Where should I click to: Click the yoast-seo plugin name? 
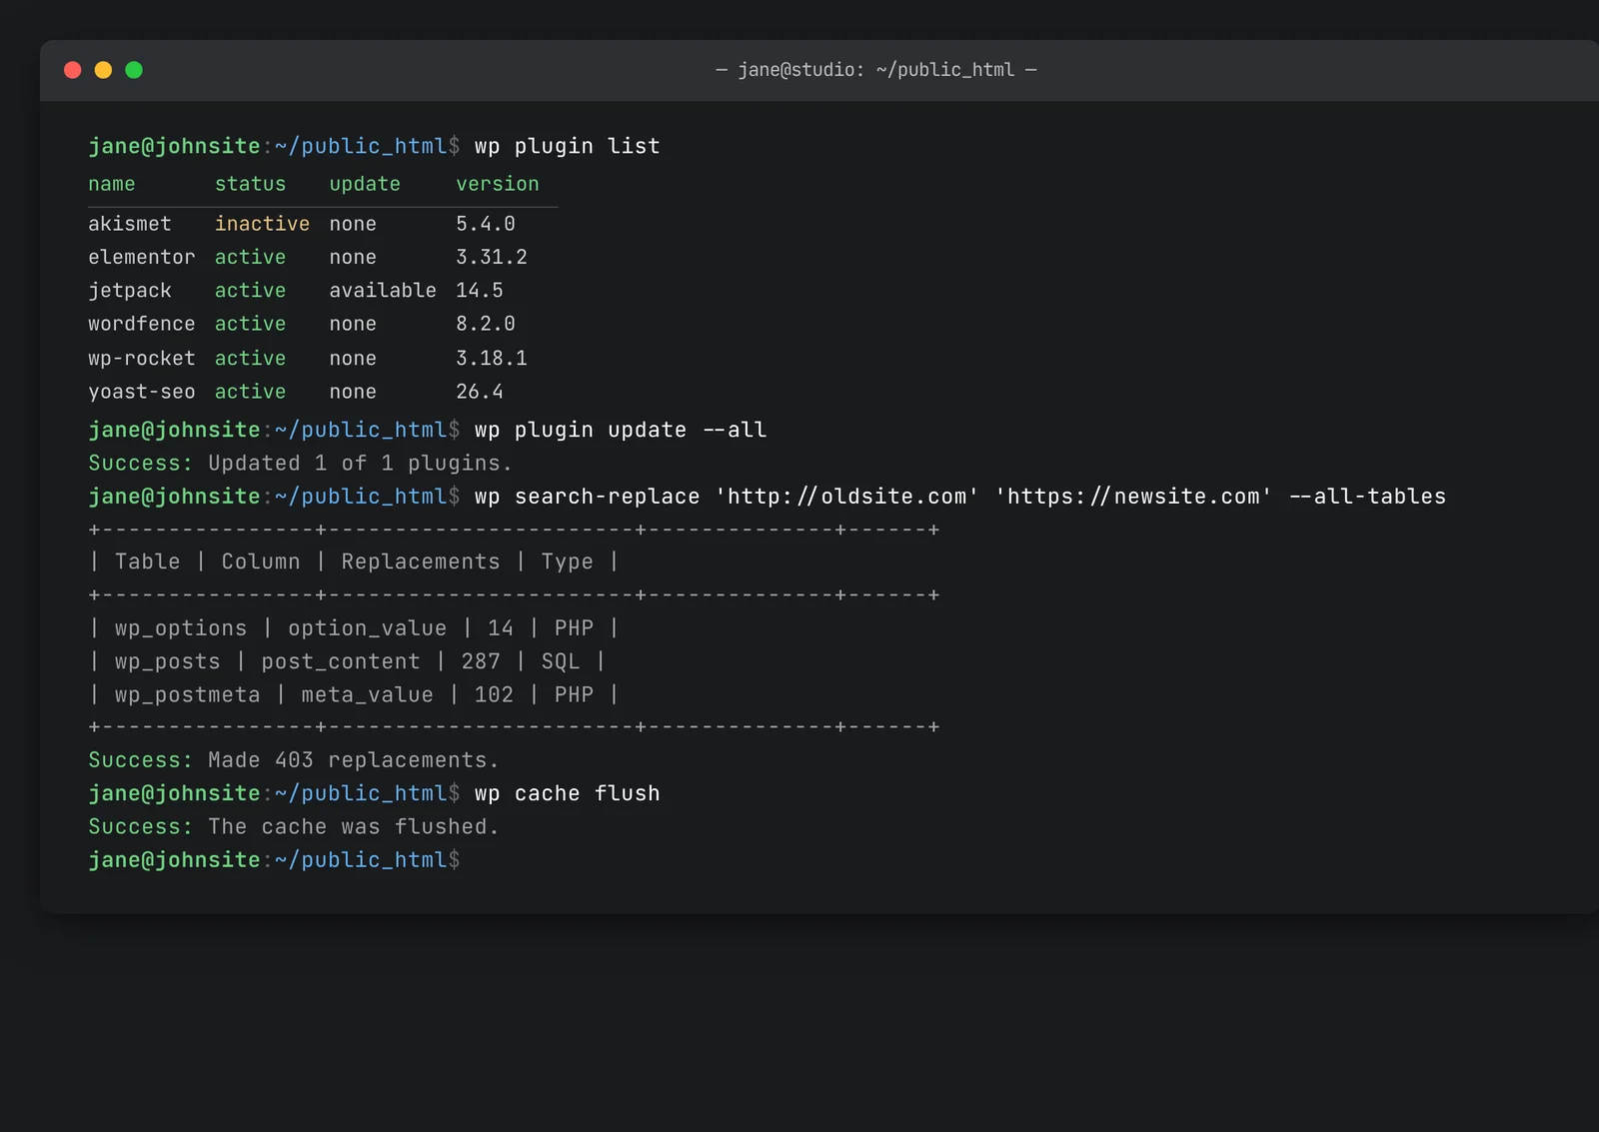coord(141,392)
